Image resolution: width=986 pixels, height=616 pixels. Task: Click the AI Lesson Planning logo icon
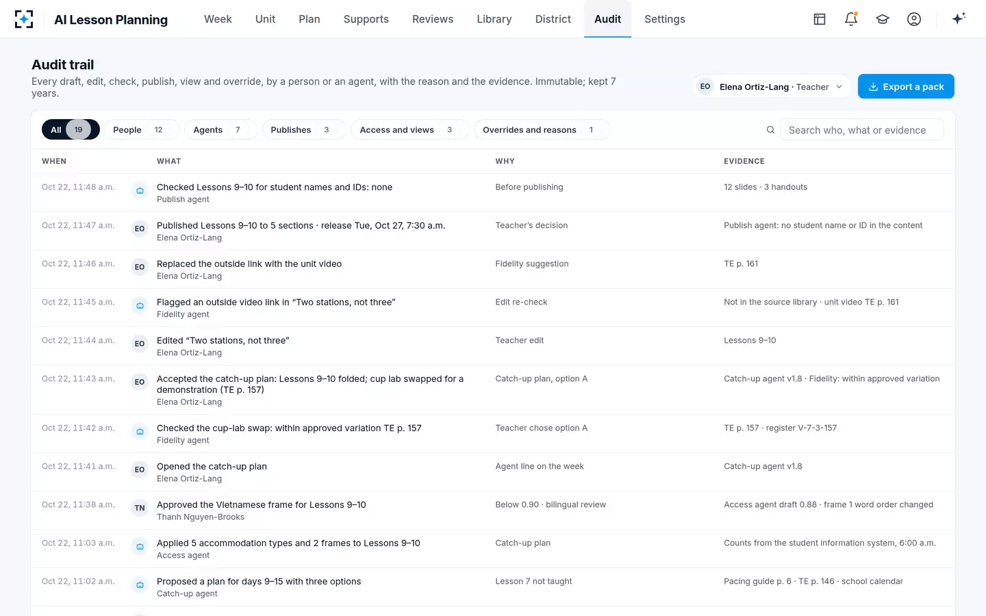point(24,19)
